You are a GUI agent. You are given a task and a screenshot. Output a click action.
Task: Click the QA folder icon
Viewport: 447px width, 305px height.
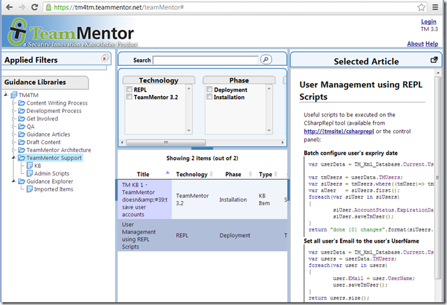[x=22, y=126]
